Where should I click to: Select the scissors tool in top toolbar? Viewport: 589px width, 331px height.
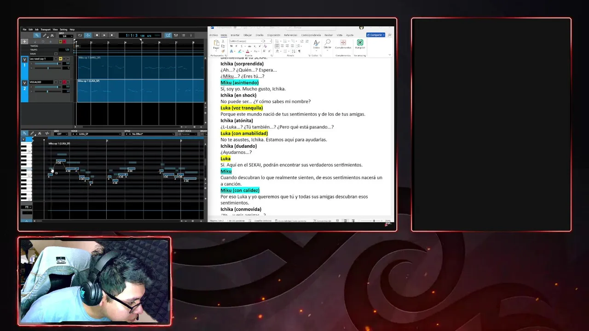(52, 35)
